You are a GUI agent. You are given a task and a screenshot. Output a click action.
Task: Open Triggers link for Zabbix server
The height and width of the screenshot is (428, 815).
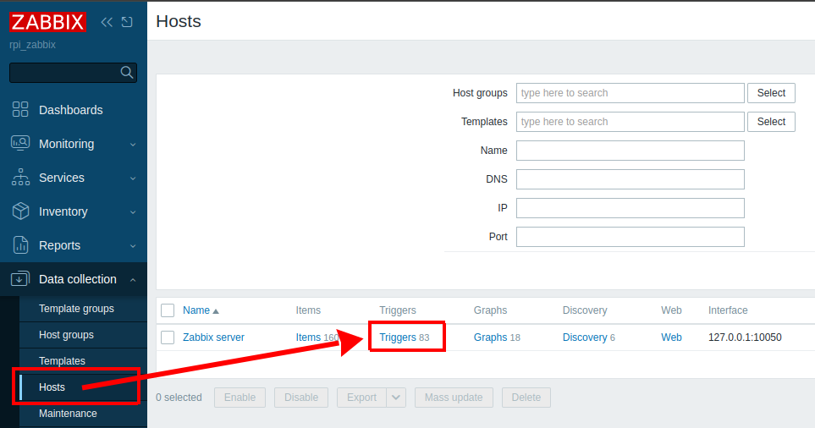coord(398,337)
